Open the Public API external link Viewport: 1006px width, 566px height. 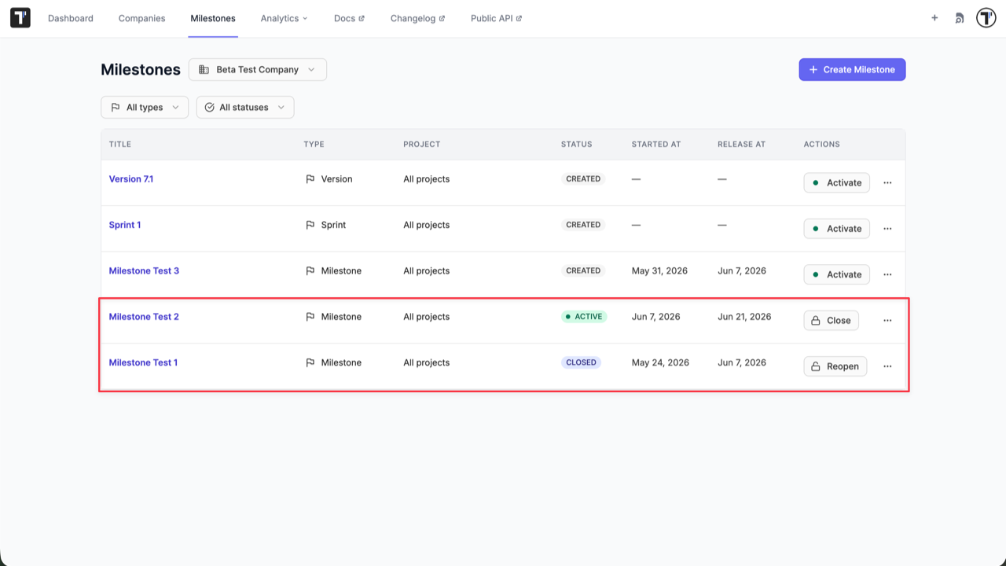[496, 18]
